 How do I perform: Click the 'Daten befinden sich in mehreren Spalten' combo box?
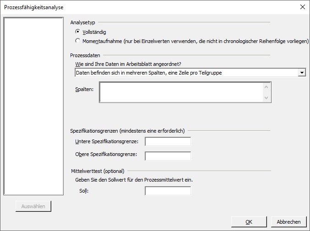coord(190,73)
